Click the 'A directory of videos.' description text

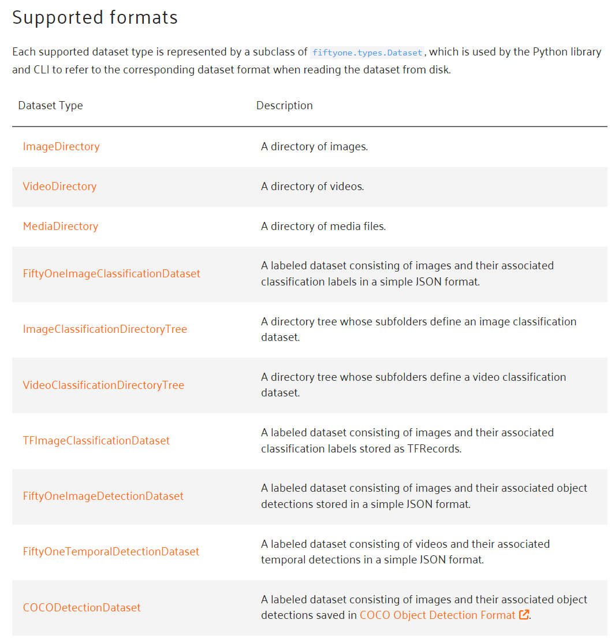coord(312,187)
